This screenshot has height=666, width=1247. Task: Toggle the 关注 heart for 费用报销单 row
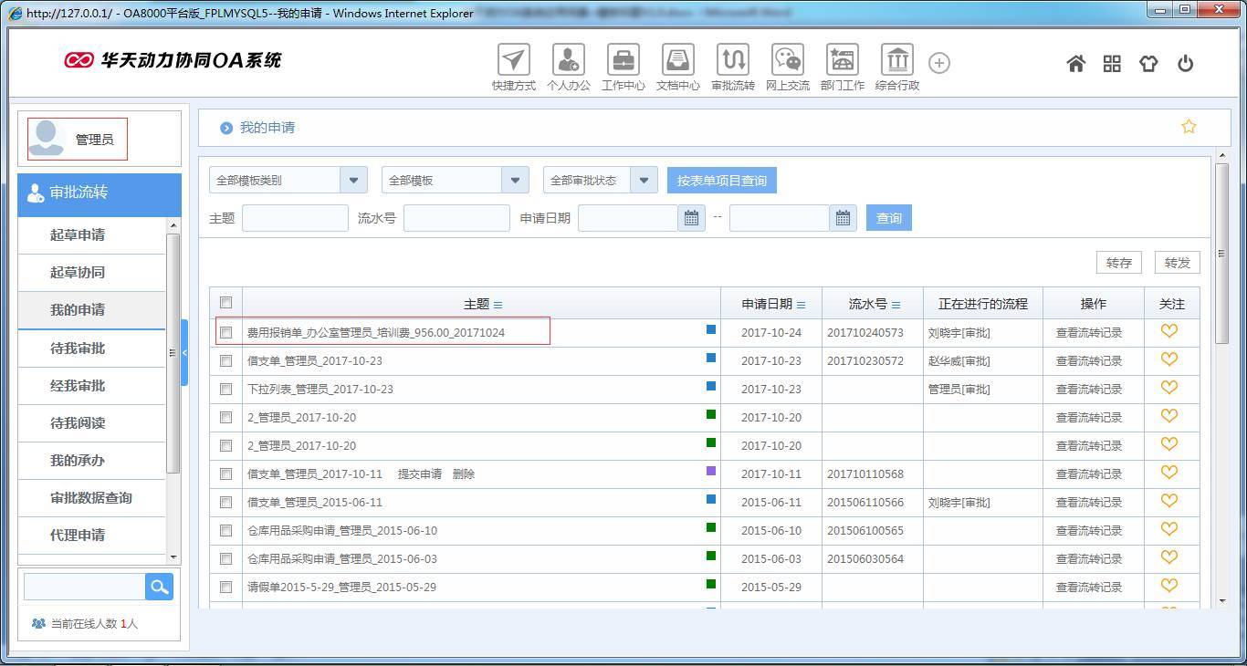[1168, 332]
